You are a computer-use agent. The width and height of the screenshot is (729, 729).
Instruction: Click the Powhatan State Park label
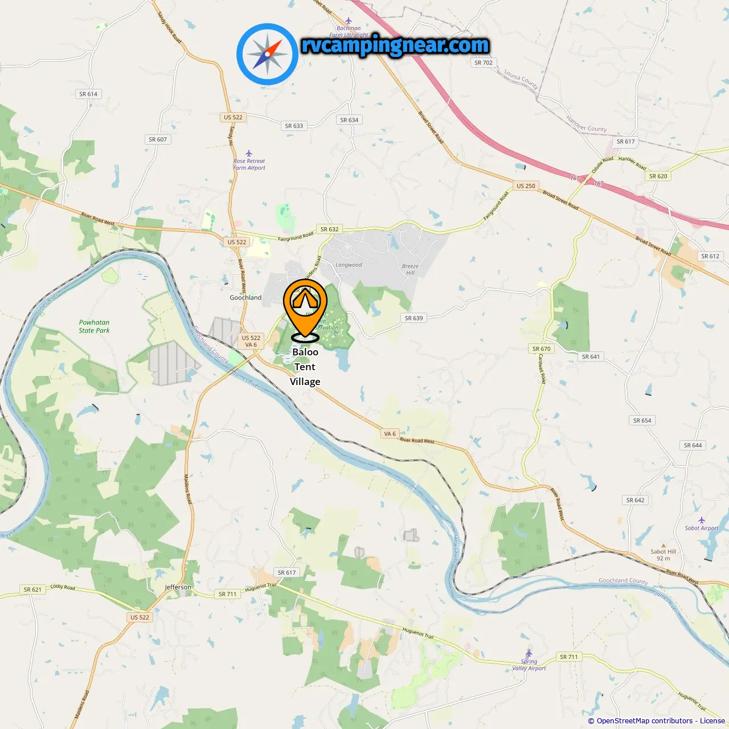(94, 326)
